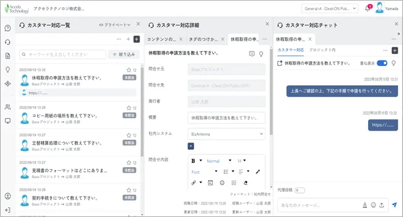Expand the bold style dropdown arrow

(201, 161)
